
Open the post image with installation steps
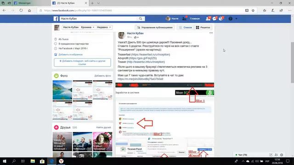(x=164, y=120)
